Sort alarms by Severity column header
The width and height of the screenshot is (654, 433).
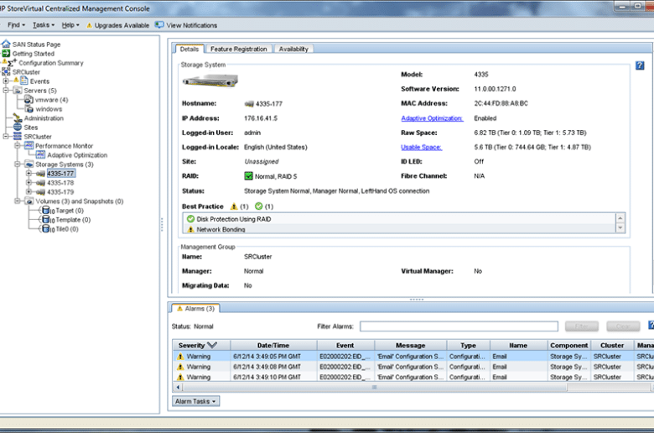201,346
